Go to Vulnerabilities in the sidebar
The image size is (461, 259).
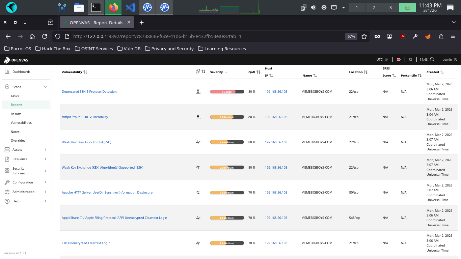click(21, 123)
